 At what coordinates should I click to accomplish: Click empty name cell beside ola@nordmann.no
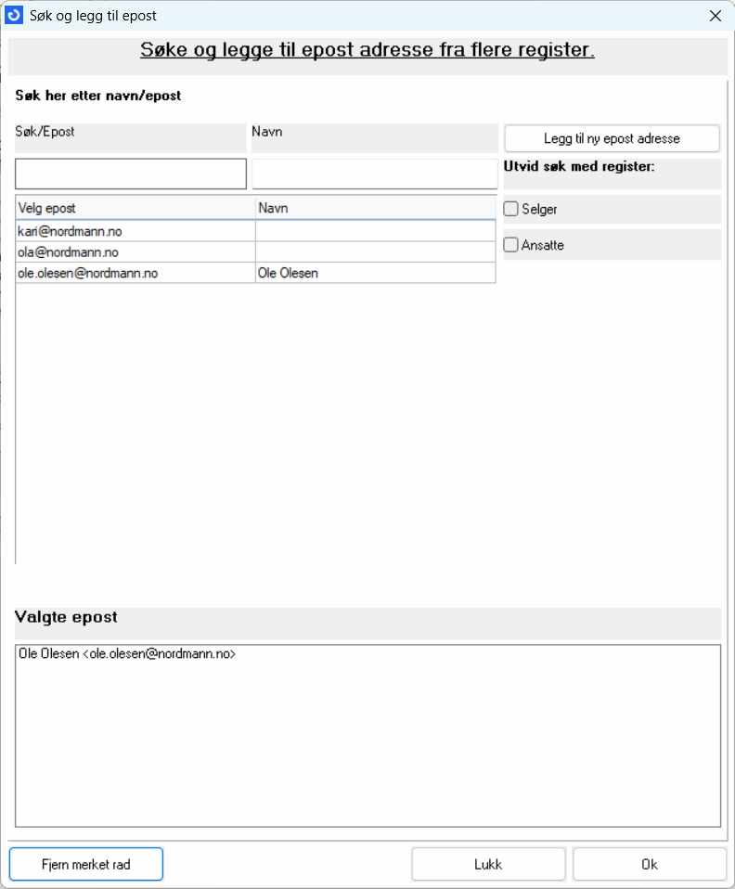click(375, 252)
